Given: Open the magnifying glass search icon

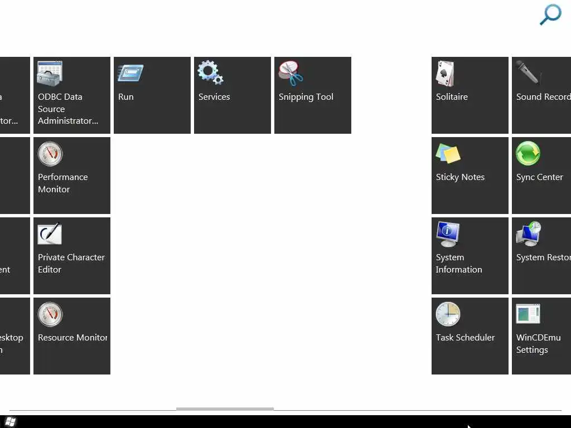Looking at the screenshot, I should (550, 14).
